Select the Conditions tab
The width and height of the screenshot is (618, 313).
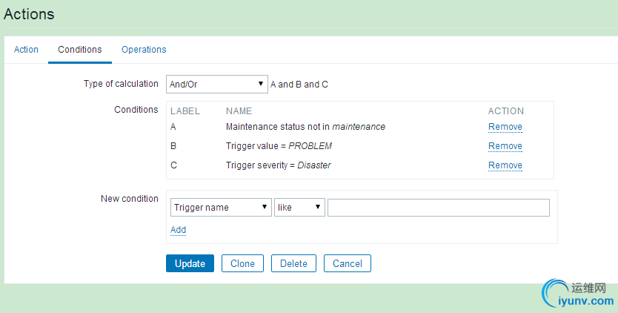(80, 50)
